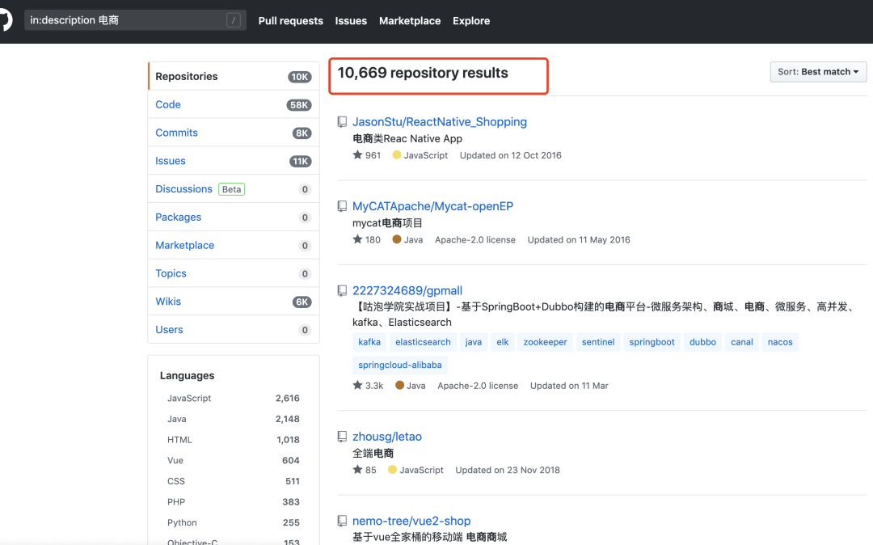Click the 961 stars count

pyautogui.click(x=367, y=155)
